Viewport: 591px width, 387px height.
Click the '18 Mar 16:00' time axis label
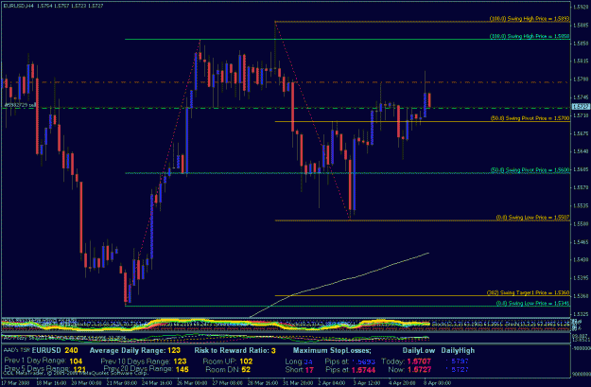[50, 382]
